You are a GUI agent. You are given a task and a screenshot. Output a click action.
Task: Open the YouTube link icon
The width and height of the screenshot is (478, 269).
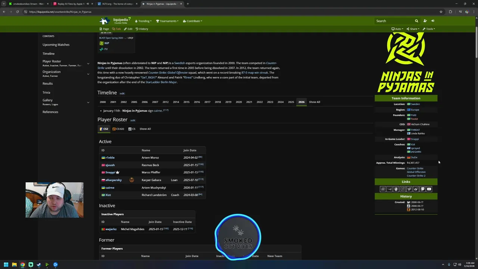[429, 189]
